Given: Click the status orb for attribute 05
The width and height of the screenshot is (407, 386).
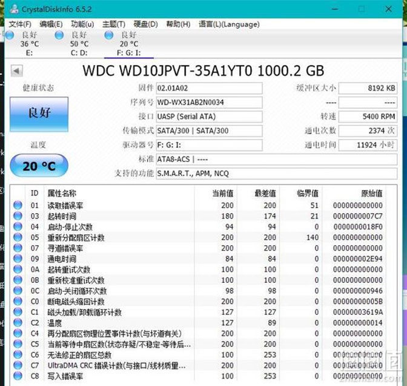Looking at the screenshot, I should [x=18, y=237].
